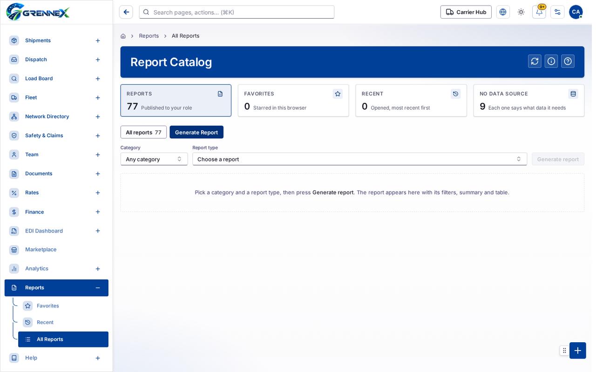Select the Reports 77 summary card
The image size is (596, 372).
176,100
